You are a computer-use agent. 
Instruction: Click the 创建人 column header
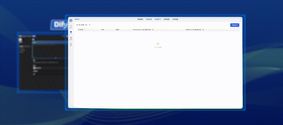click(118, 30)
